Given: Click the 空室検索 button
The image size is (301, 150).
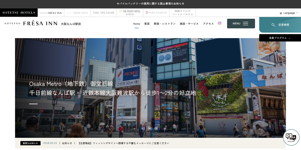Looking at the screenshot, I should [x=280, y=25].
